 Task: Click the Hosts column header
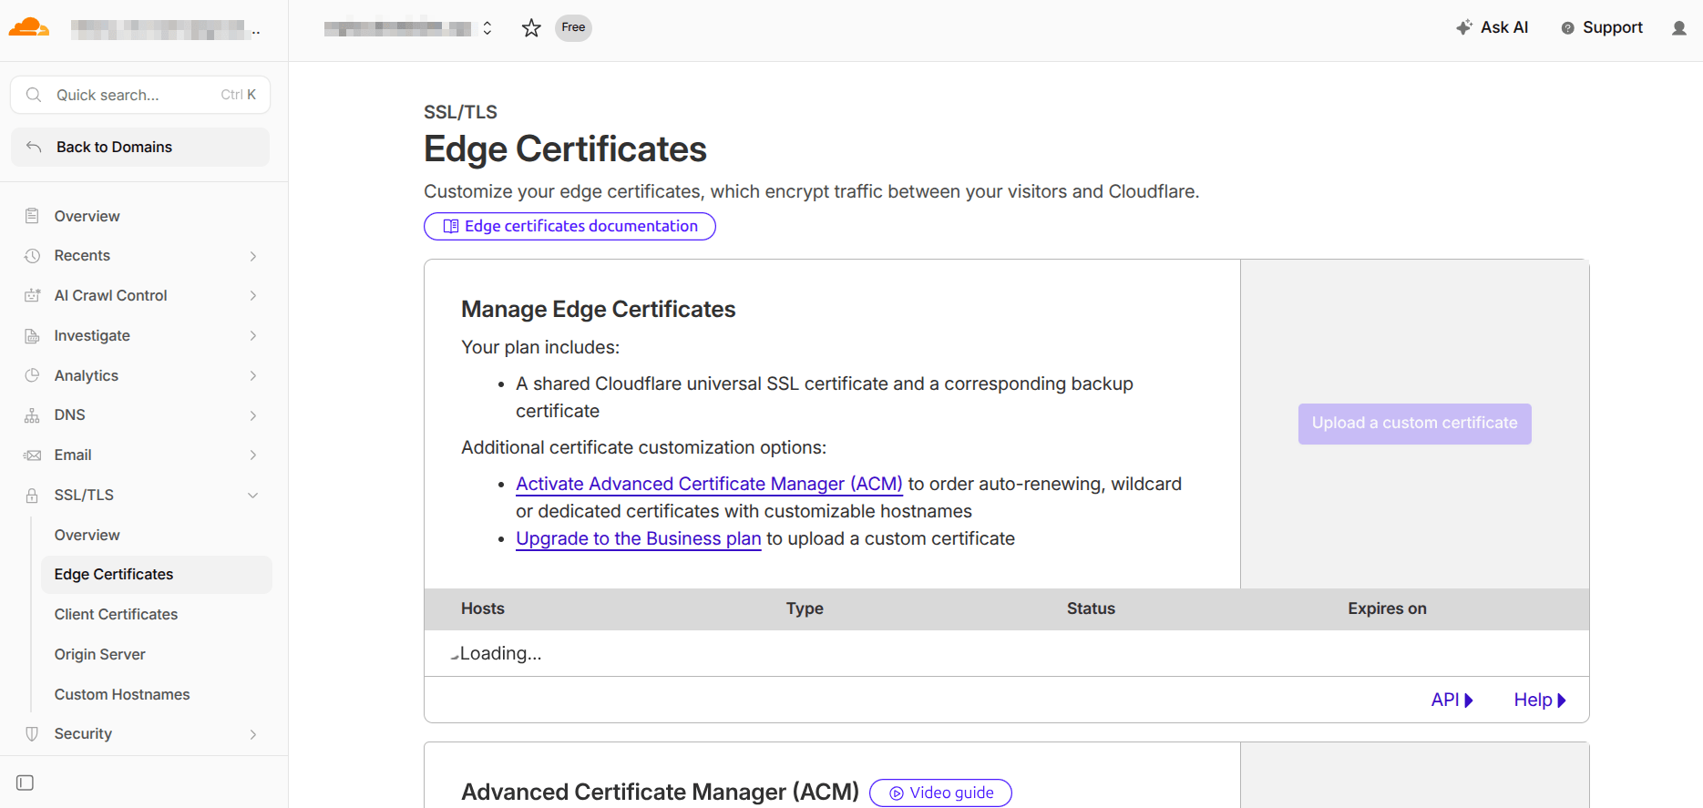coord(483,609)
